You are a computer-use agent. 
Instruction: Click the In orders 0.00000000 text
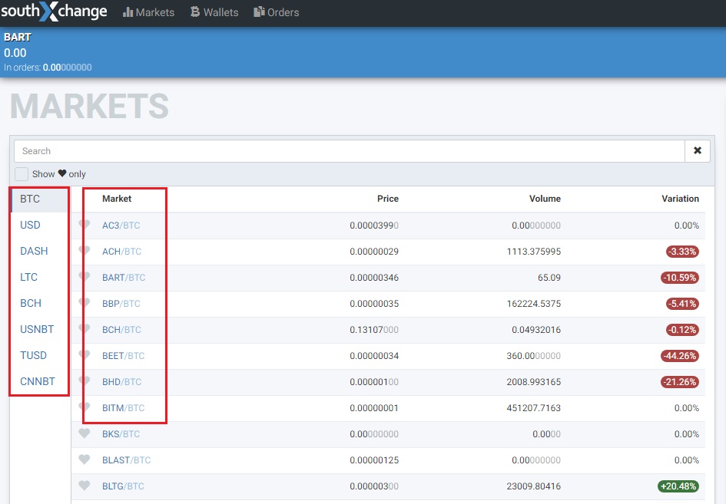pyautogui.click(x=48, y=68)
